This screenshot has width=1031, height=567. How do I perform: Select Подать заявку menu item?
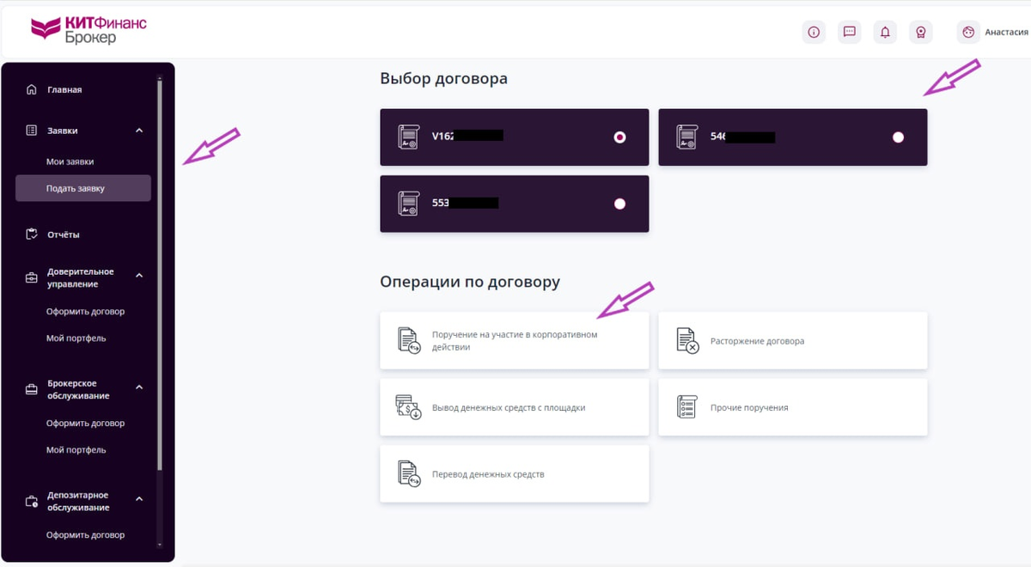82,188
